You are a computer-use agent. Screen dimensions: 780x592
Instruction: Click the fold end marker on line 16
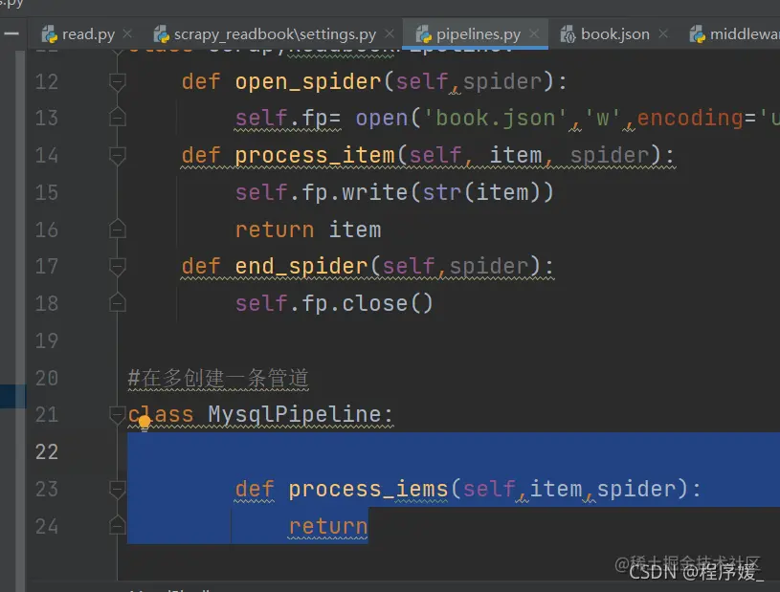click(118, 230)
